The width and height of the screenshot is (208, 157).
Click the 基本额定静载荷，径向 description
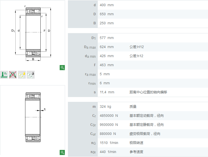click(x=146, y=125)
